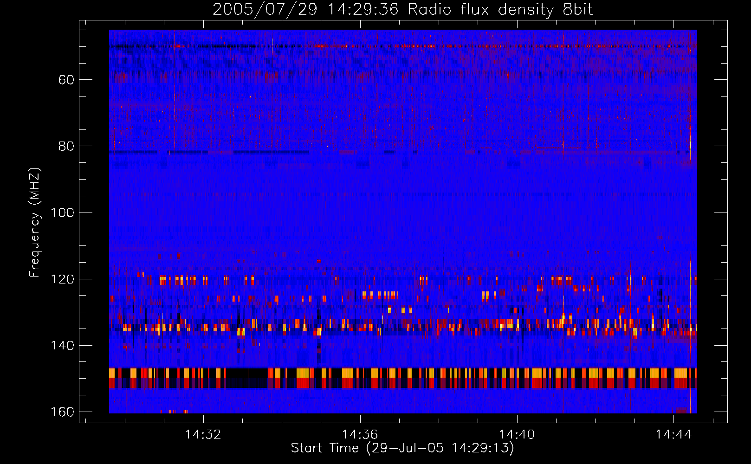
Task: Click the 80 frequency tick label
Action: point(66,146)
